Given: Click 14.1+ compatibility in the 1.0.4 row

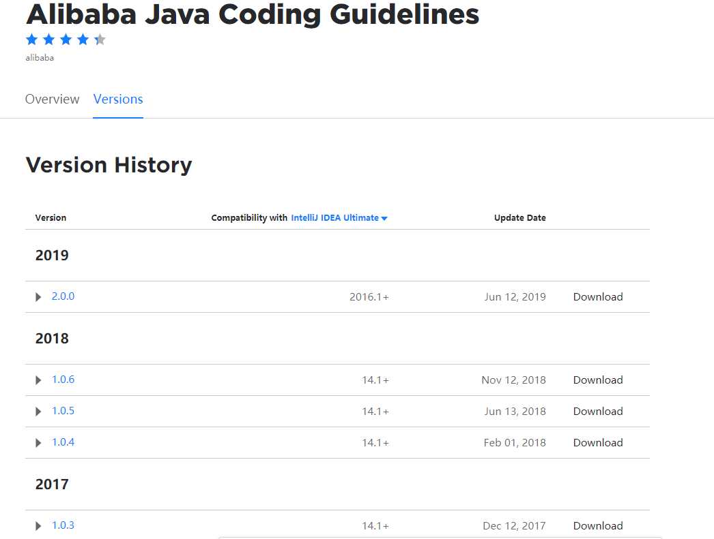Looking at the screenshot, I should 375,443.
